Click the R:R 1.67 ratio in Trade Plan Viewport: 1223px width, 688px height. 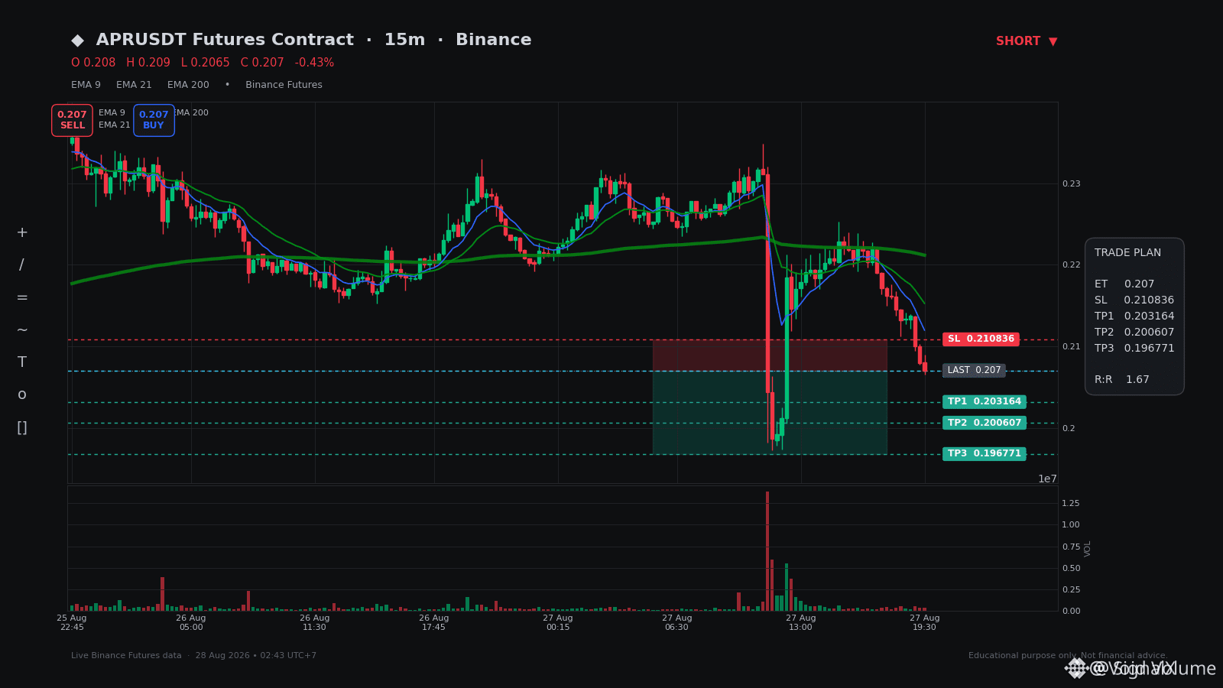(1122, 380)
